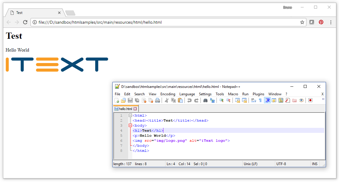
Task: Click the iText logo image
Action: 57,65
